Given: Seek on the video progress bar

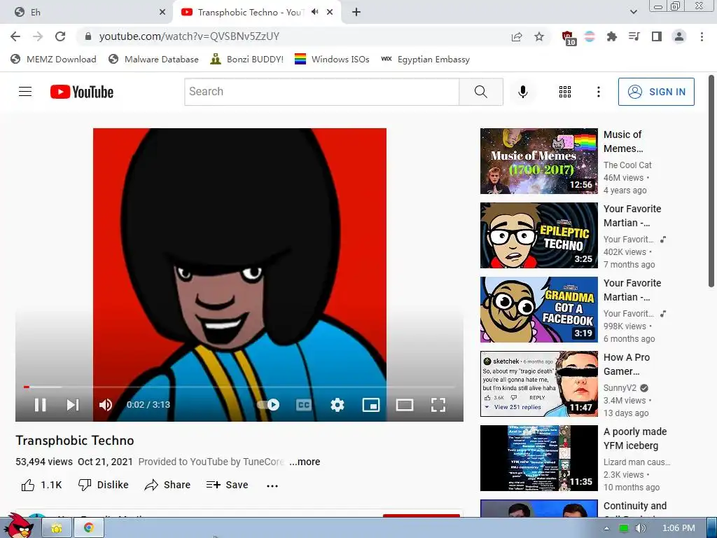Looking at the screenshot, I should click(239, 387).
